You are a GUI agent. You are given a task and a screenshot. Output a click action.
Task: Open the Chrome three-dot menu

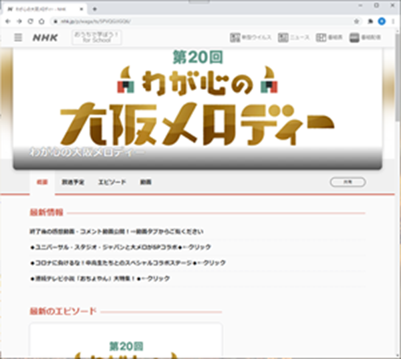393,21
